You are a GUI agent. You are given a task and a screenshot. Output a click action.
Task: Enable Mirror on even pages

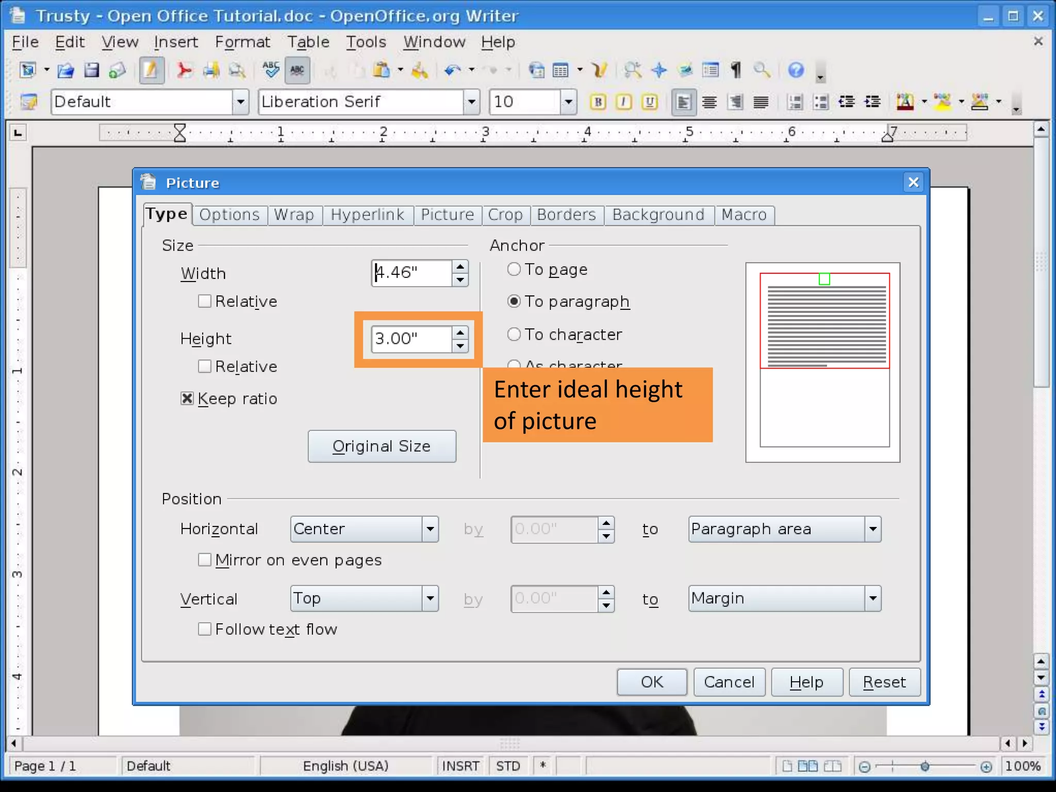tap(205, 560)
